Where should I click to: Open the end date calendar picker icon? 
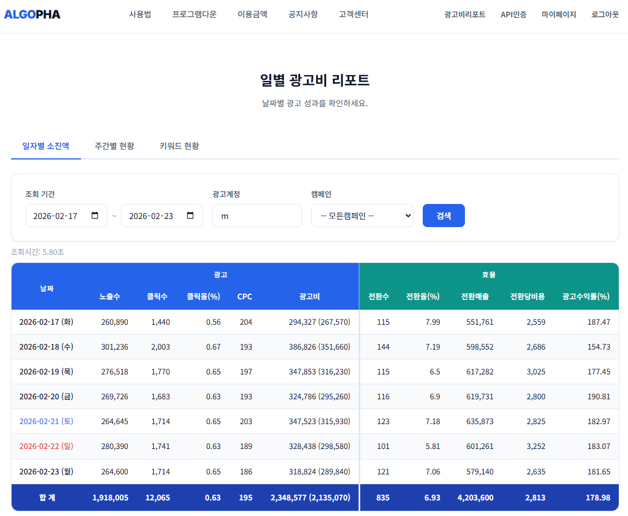coord(190,215)
